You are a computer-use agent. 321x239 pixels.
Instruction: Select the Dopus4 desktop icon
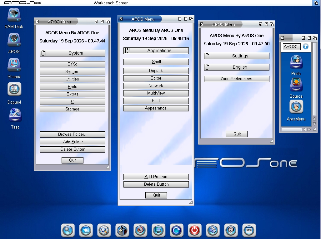tap(14, 89)
